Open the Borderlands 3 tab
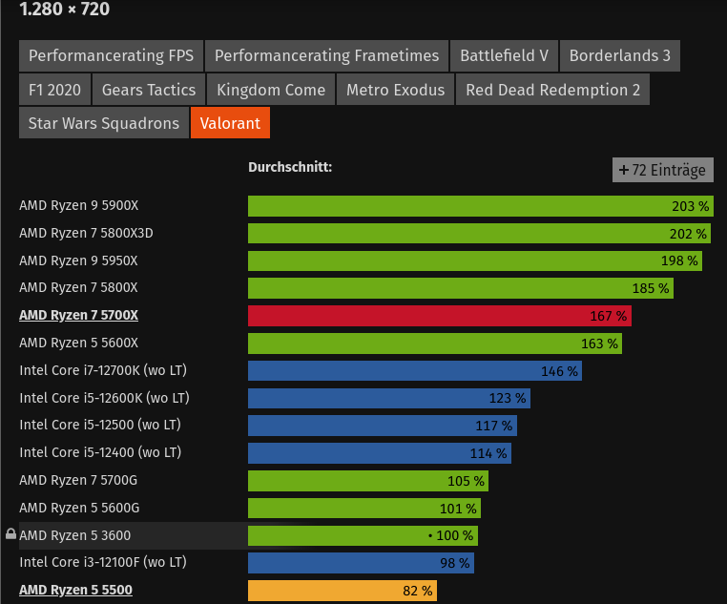The width and height of the screenshot is (727, 604). click(x=620, y=55)
